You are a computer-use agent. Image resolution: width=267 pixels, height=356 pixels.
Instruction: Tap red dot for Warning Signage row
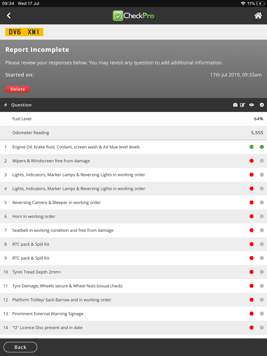[x=252, y=314]
